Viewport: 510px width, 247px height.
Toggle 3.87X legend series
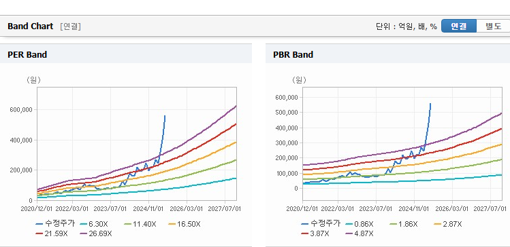pyautogui.click(x=316, y=233)
